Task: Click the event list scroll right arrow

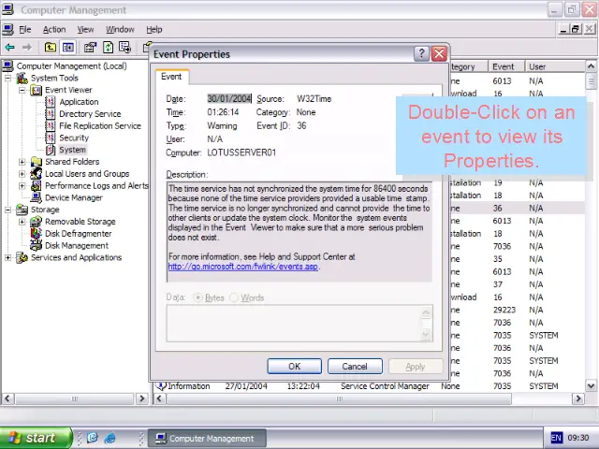Action: 578,398
